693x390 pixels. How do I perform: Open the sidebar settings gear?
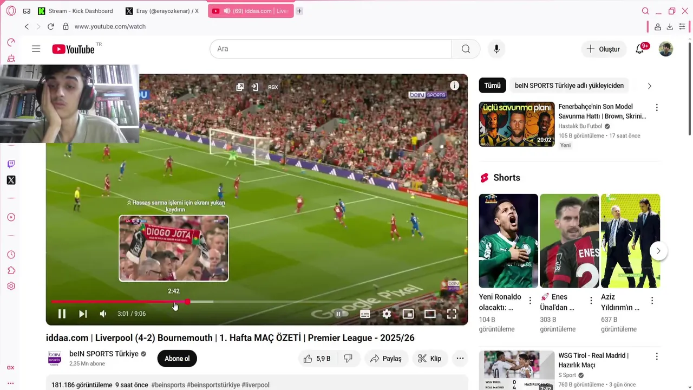pyautogui.click(x=11, y=286)
